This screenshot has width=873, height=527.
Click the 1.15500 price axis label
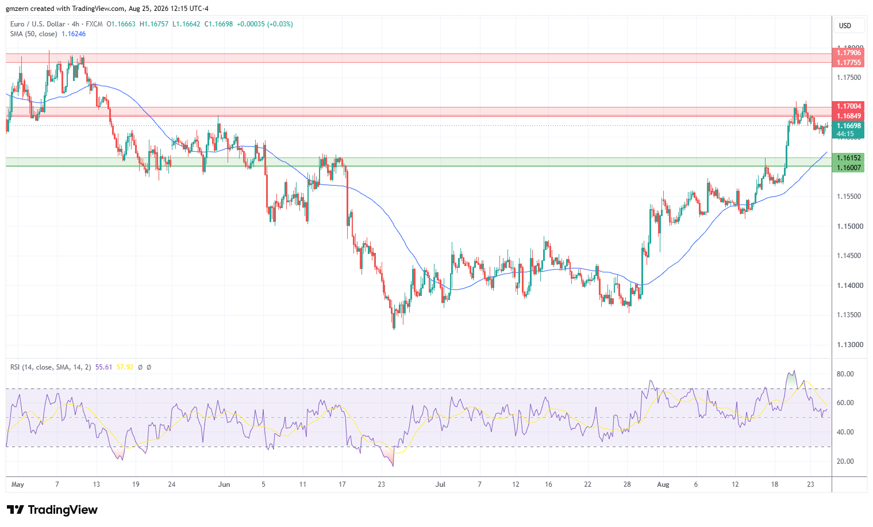pyautogui.click(x=849, y=197)
